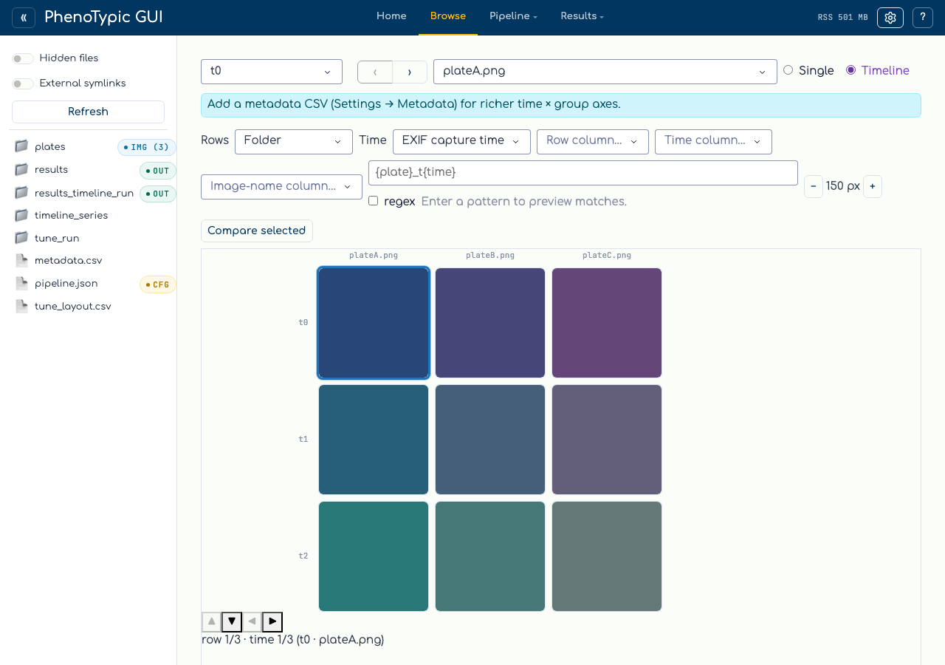Click the t1 row label
Screen dimensions: 945x665
tap(303, 439)
